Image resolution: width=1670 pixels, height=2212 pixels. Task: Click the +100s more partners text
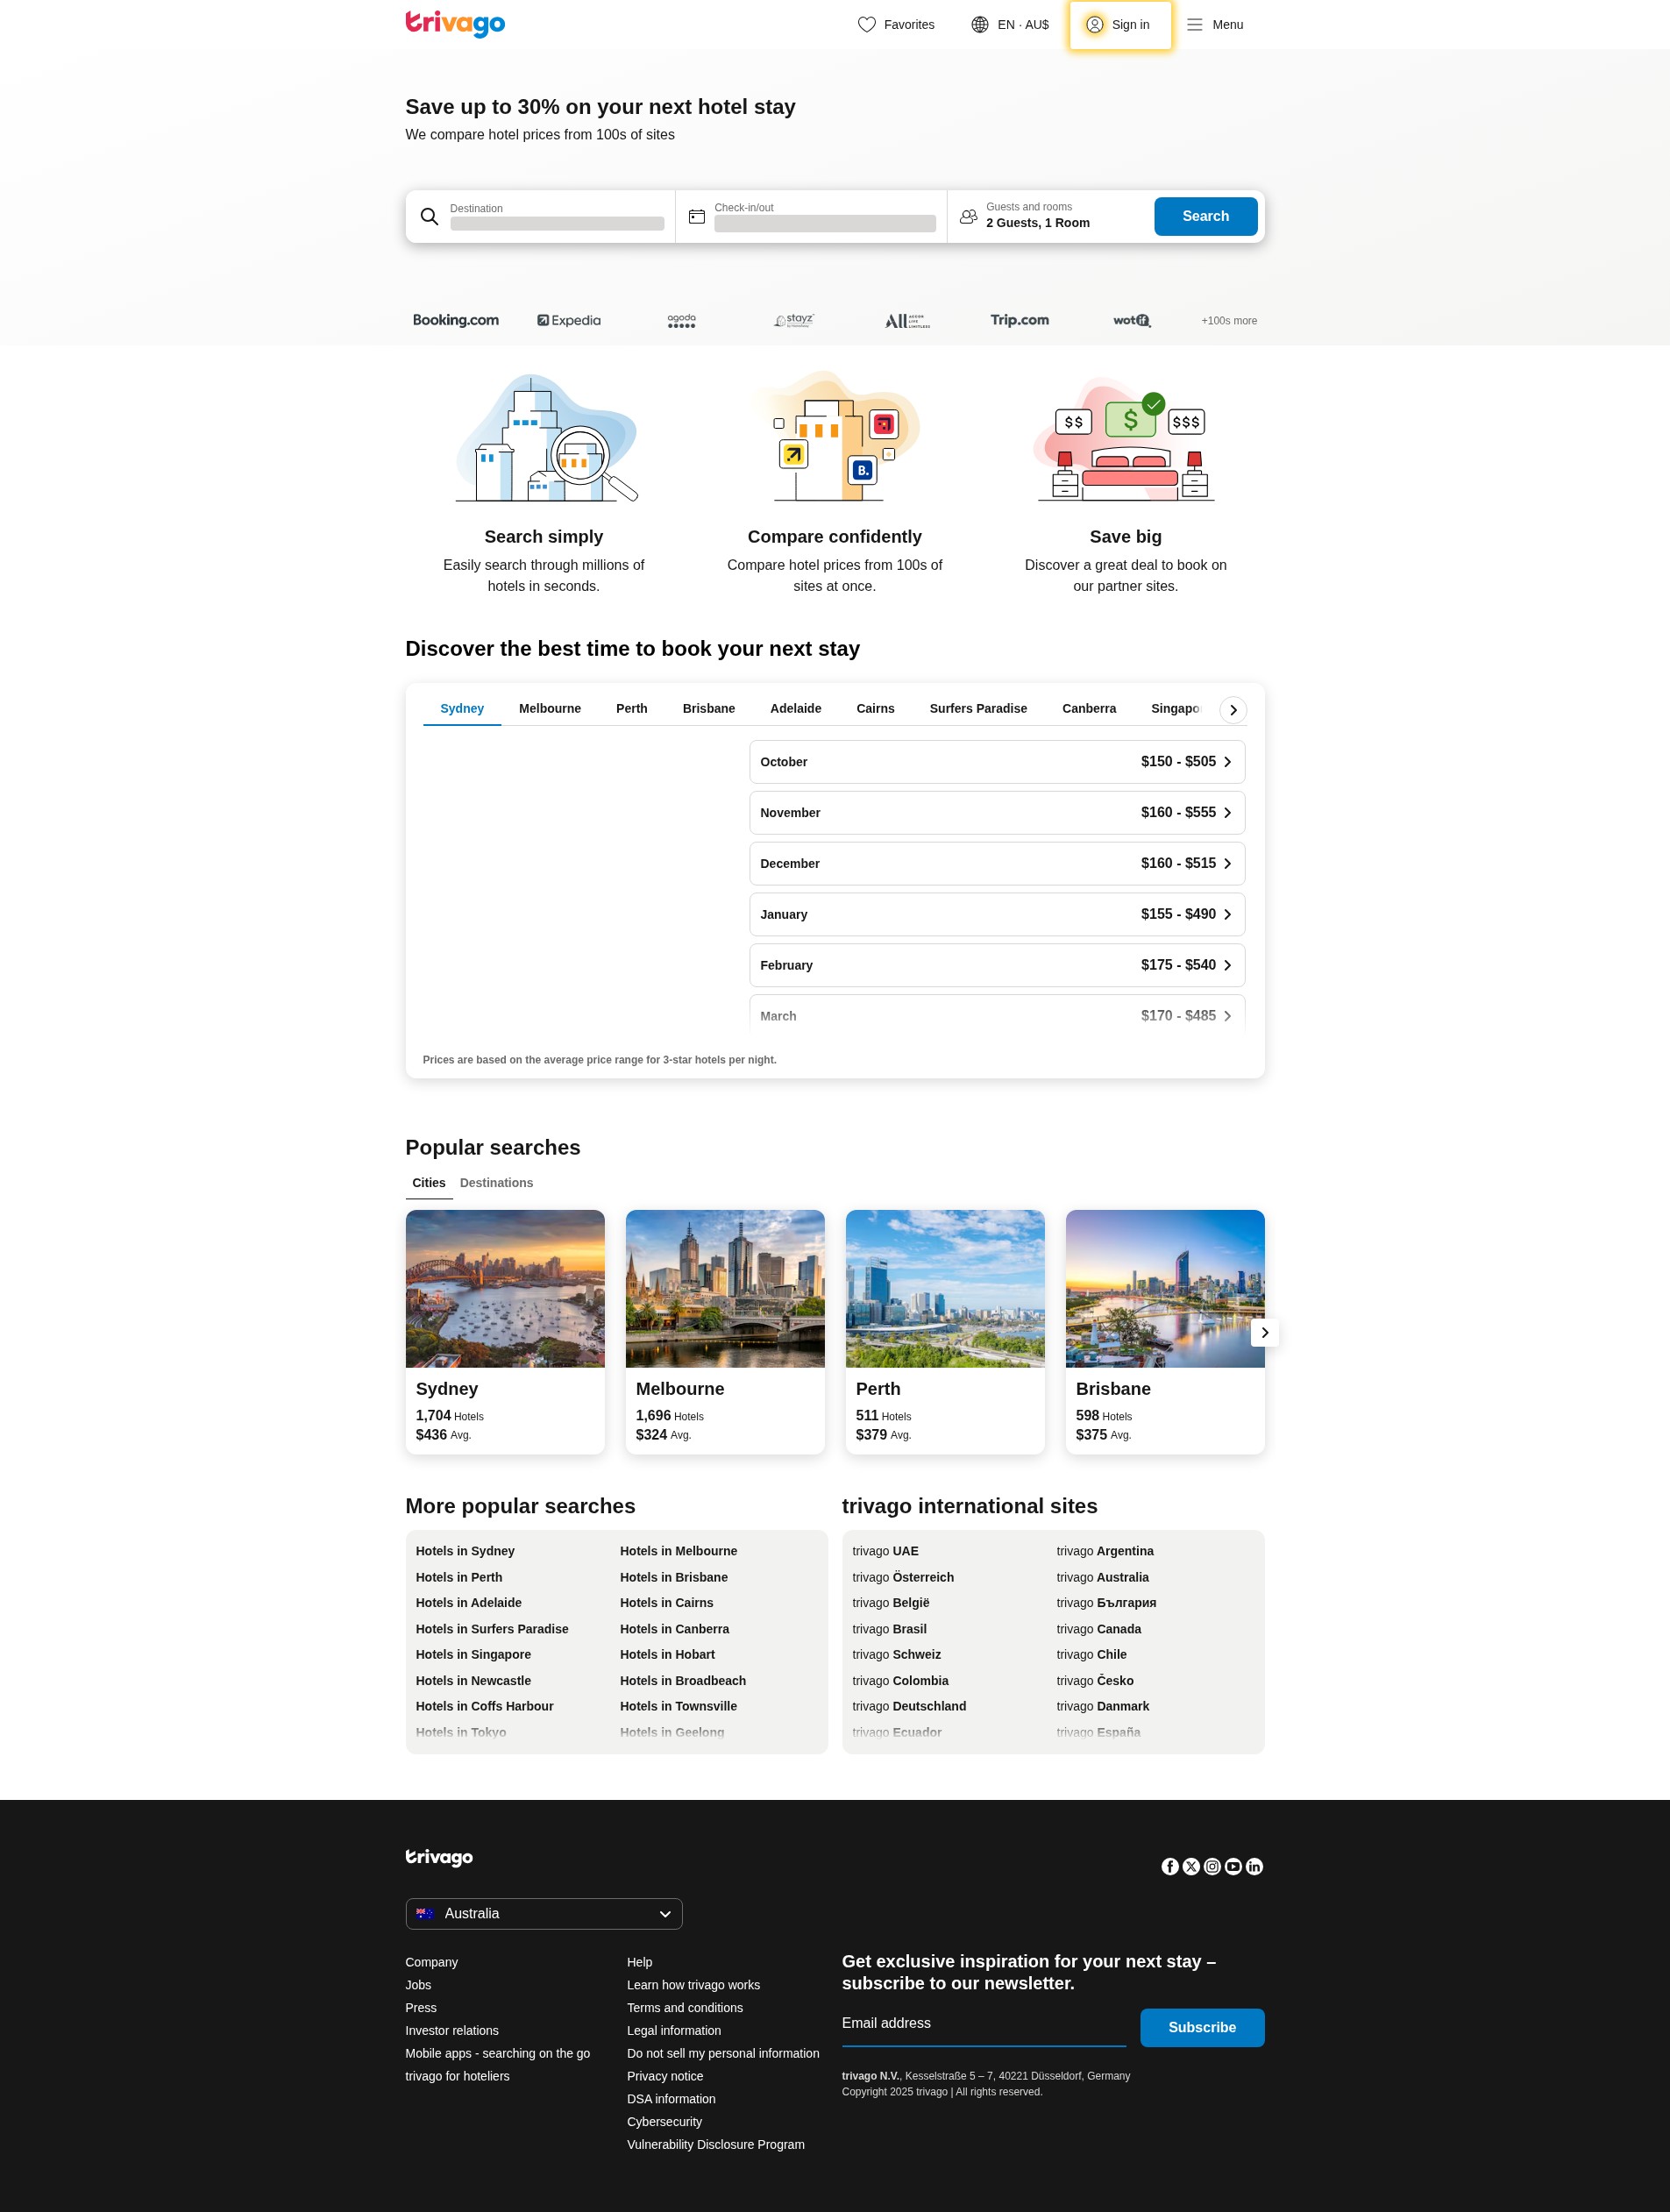[x=1229, y=321]
